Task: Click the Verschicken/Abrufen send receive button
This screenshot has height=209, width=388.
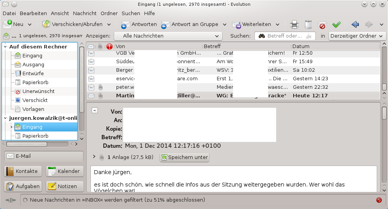Action: (72, 24)
